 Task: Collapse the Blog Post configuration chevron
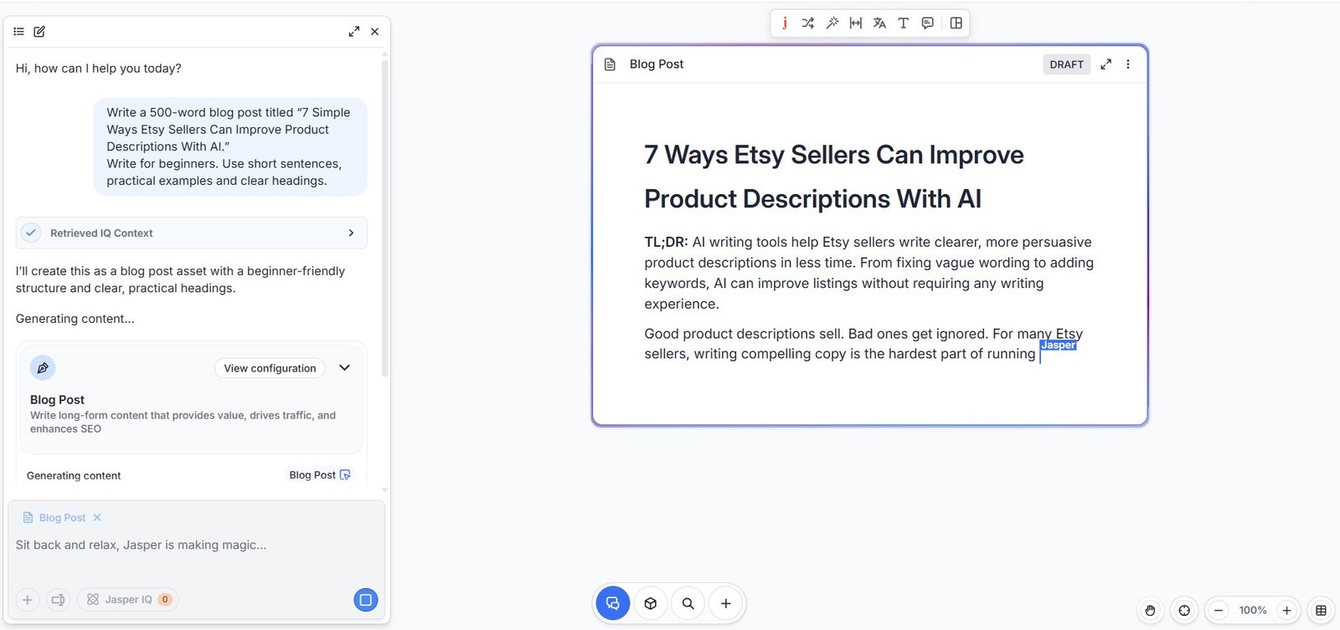pyautogui.click(x=344, y=368)
